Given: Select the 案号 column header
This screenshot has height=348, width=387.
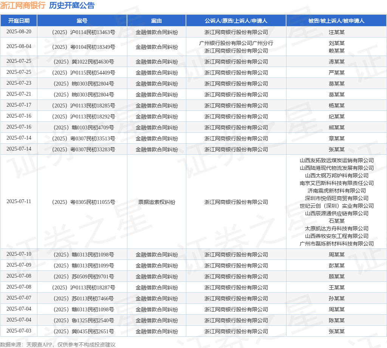Looking at the screenshot, I should click(82, 21).
